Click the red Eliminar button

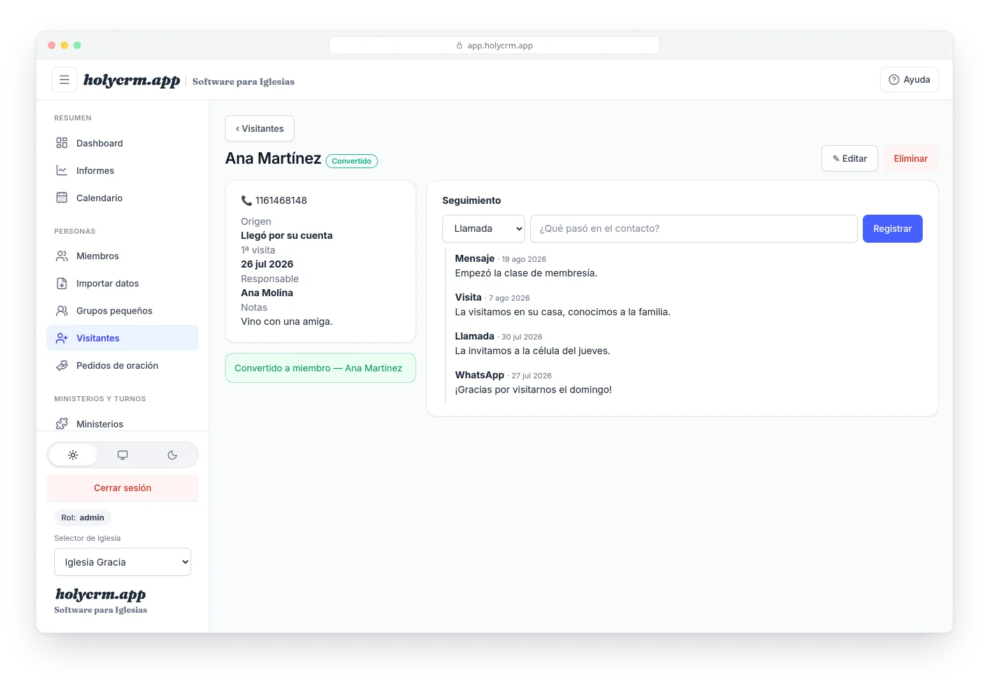pos(911,158)
